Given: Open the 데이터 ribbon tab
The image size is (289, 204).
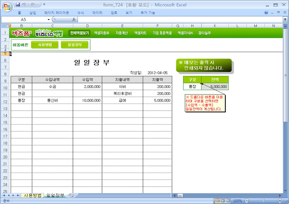Looking at the screenshot, I should (97, 13).
